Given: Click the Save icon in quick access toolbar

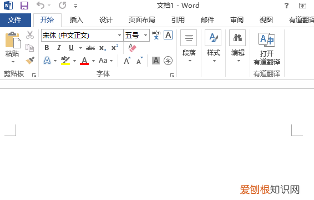Looking at the screenshot, I should tap(24, 6).
